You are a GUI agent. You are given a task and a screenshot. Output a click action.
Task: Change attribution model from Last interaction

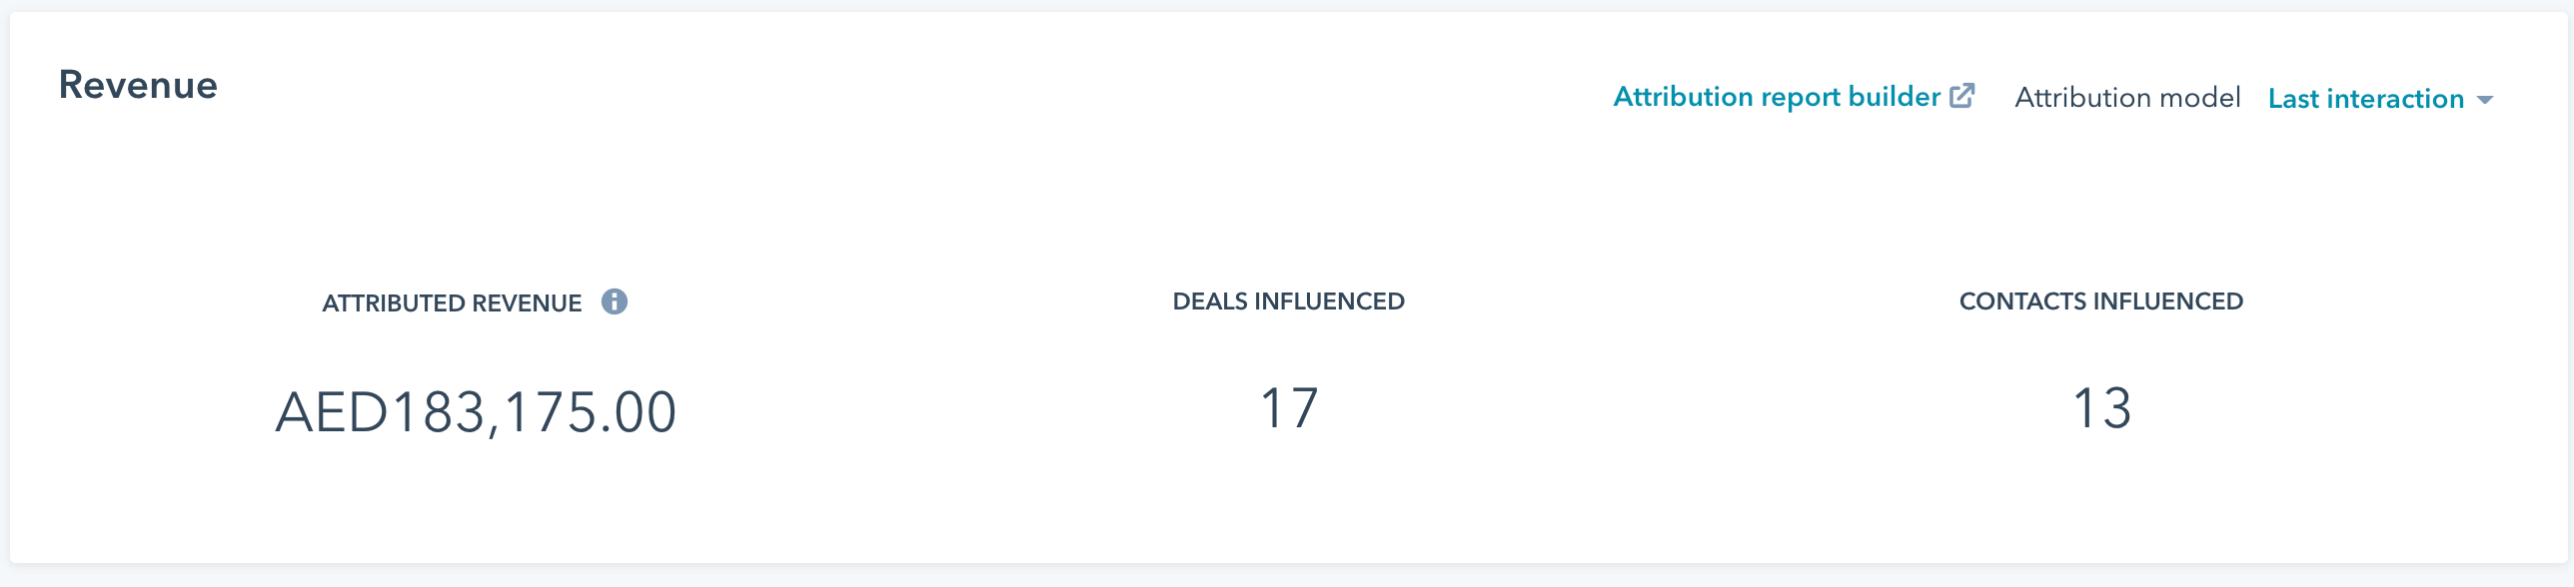pyautogui.click(x=2380, y=99)
